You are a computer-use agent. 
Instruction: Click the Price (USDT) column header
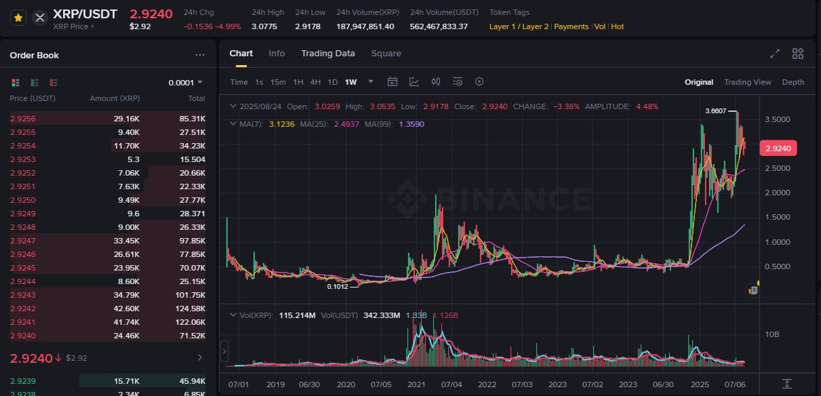point(33,98)
